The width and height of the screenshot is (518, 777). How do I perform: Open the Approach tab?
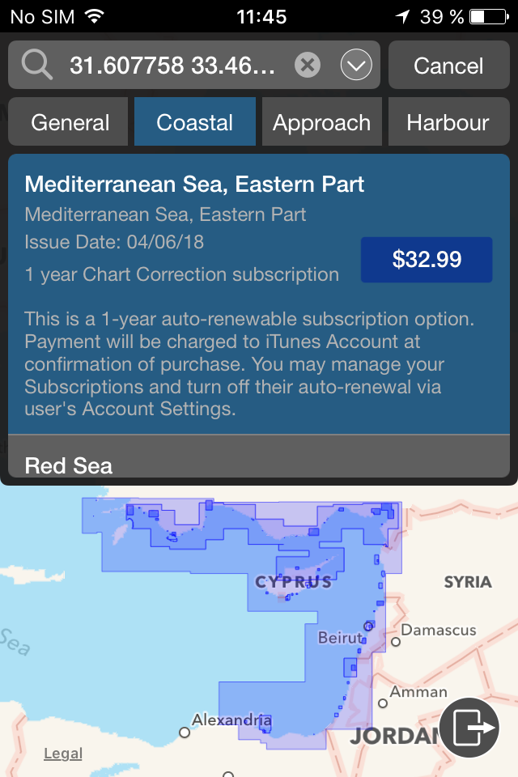click(321, 122)
